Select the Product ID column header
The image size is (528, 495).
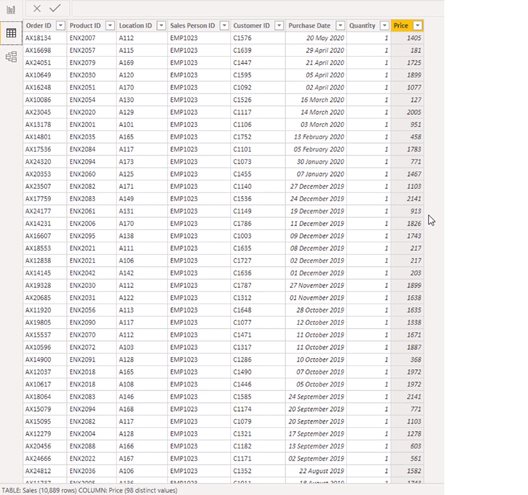92,26
